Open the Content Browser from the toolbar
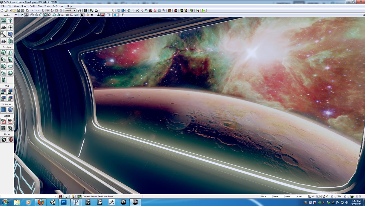The image size is (365, 206). click(x=86, y=10)
